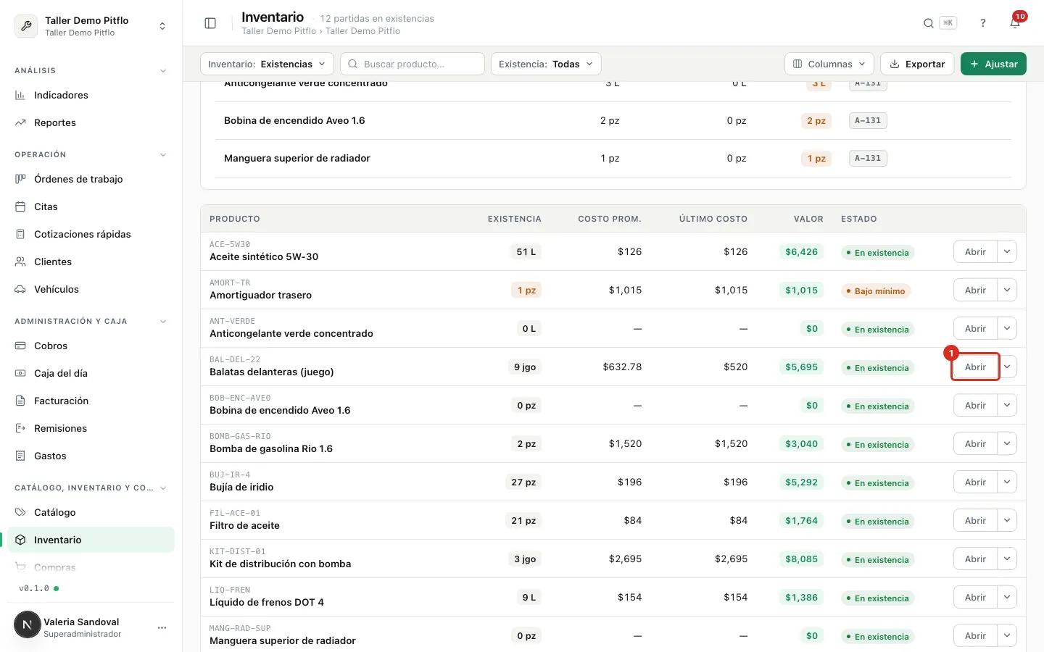Click A-131 tag on Manguera superior de radiador

pyautogui.click(x=868, y=158)
